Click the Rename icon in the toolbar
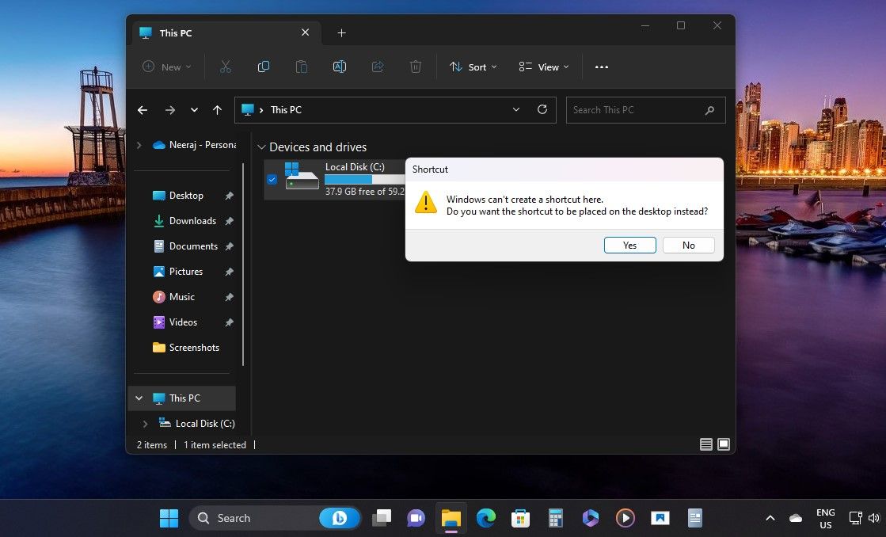The width and height of the screenshot is (886, 537). point(340,67)
